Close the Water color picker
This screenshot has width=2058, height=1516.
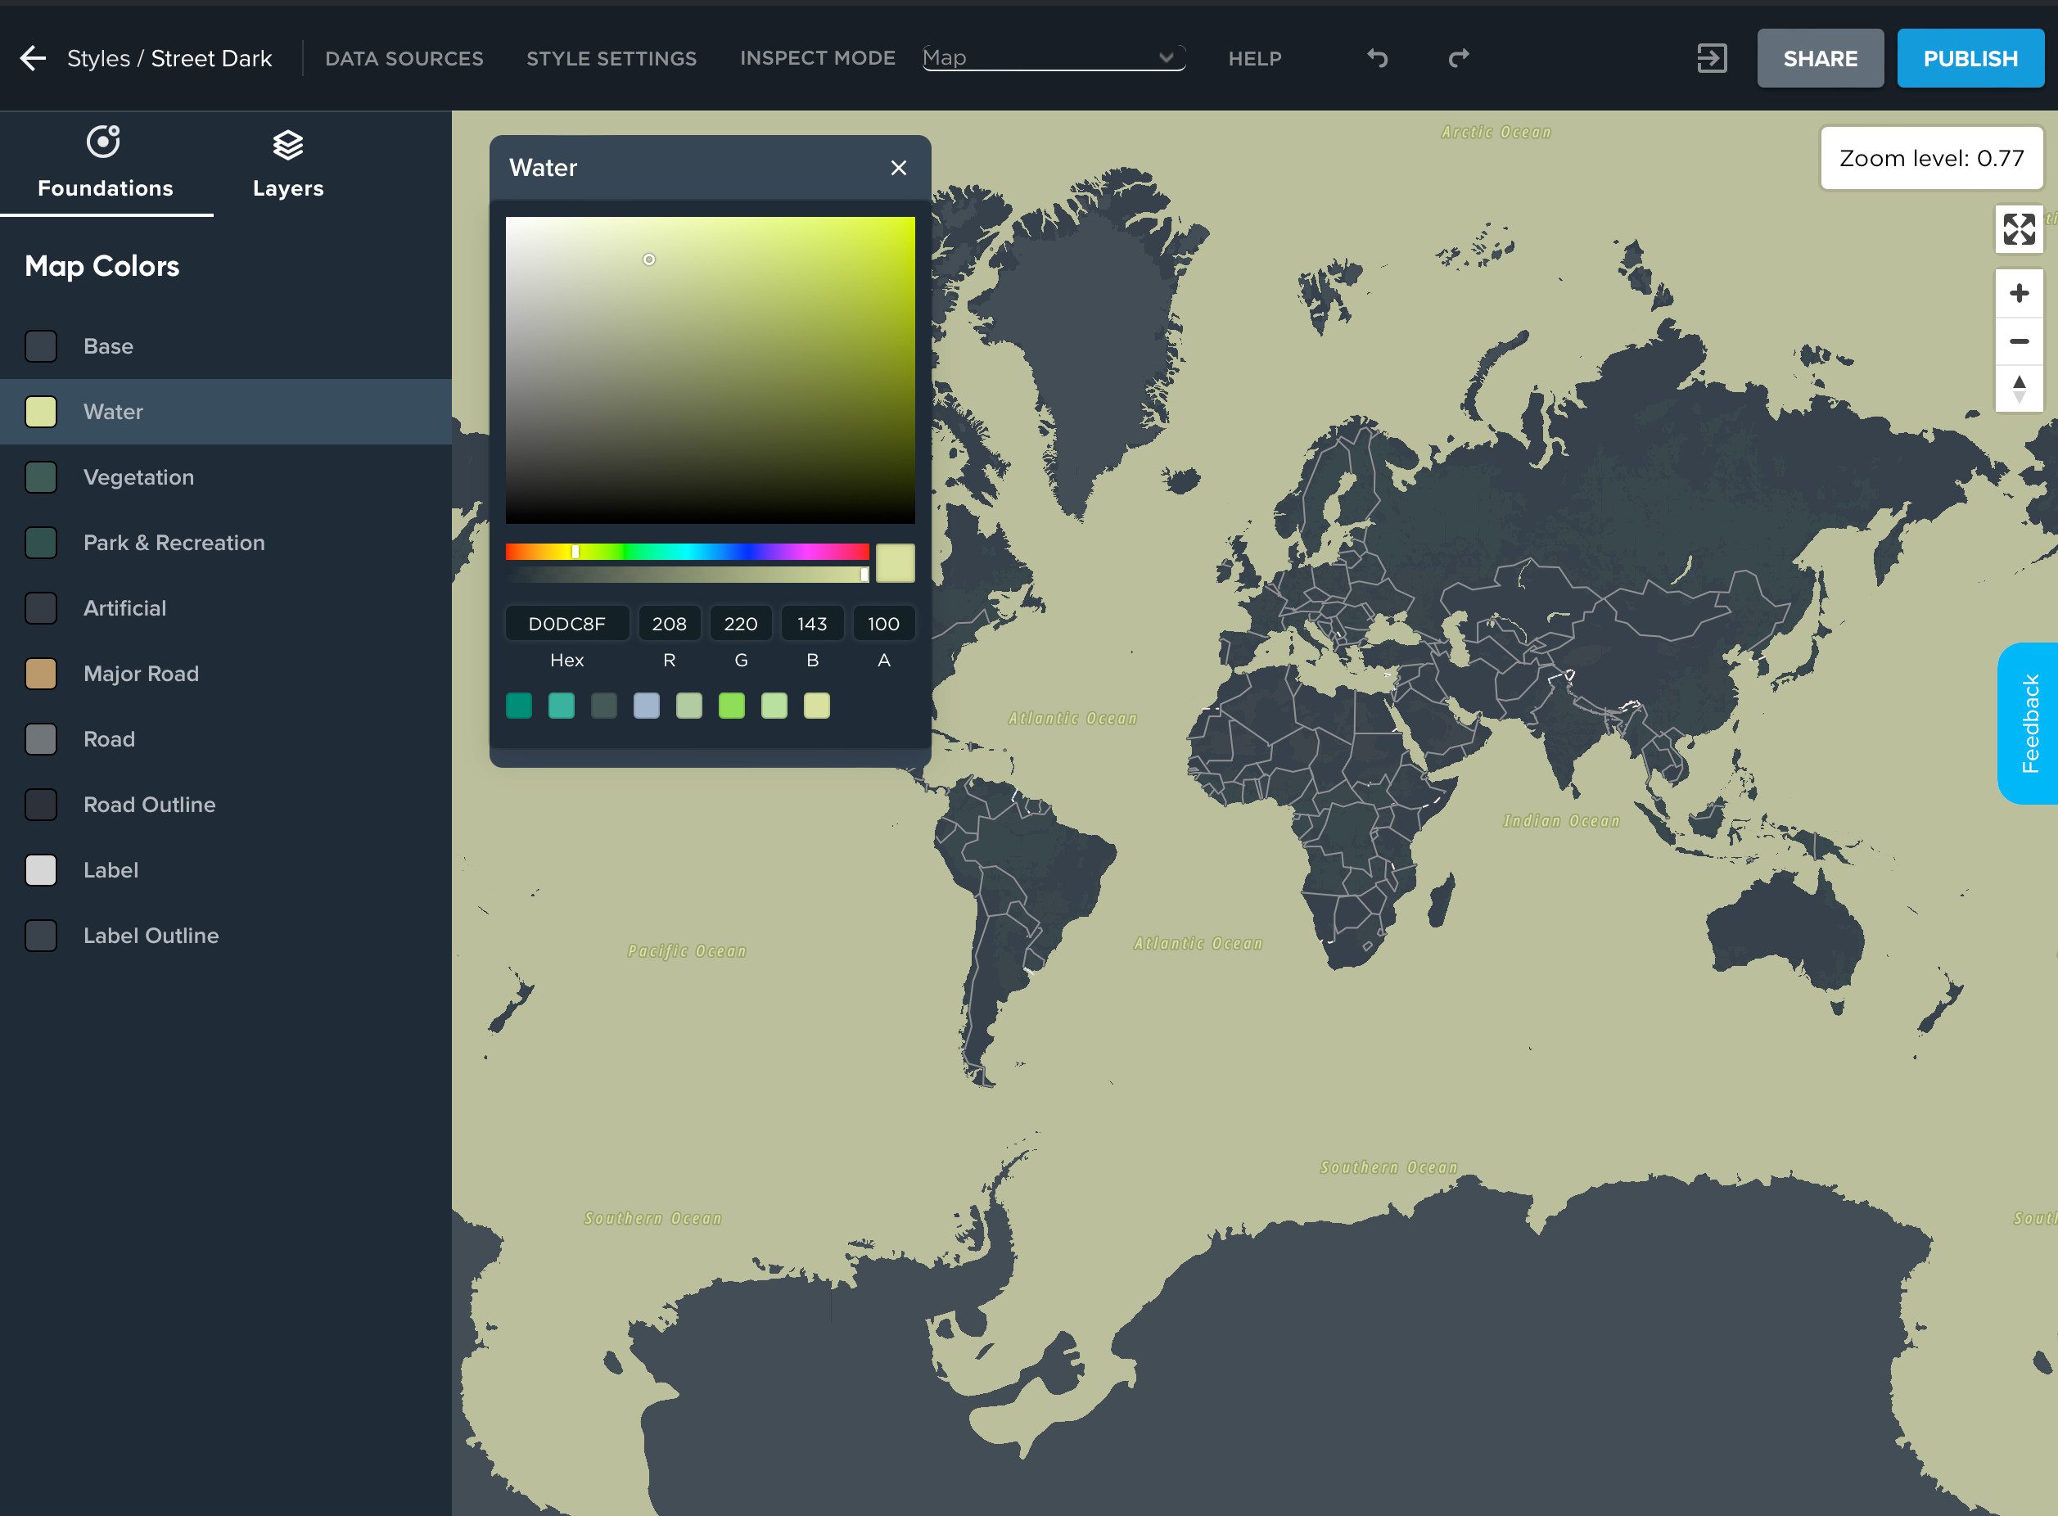[x=898, y=168]
